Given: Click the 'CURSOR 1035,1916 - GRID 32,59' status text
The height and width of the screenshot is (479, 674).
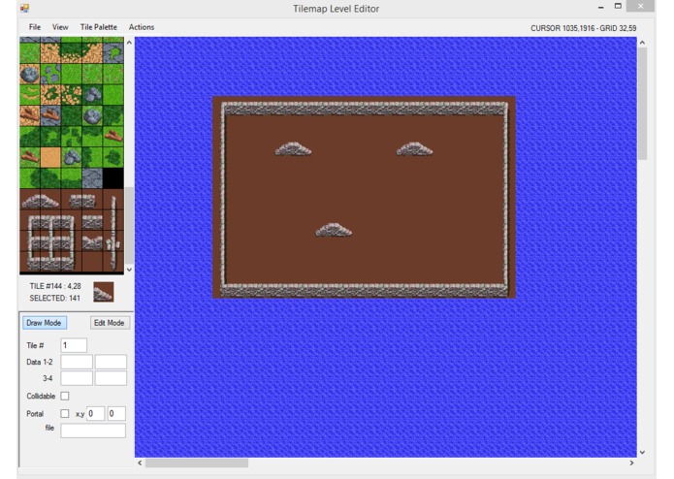Looking at the screenshot, I should point(583,28).
